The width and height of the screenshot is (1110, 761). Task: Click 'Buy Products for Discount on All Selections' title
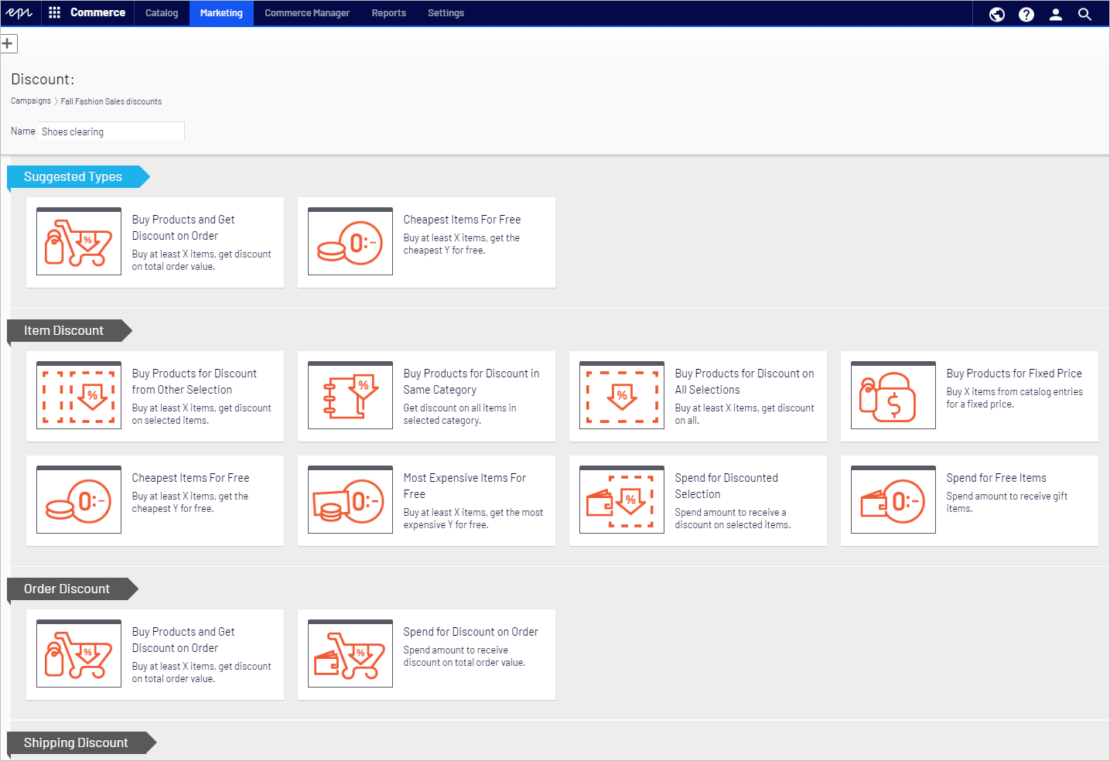click(x=744, y=382)
